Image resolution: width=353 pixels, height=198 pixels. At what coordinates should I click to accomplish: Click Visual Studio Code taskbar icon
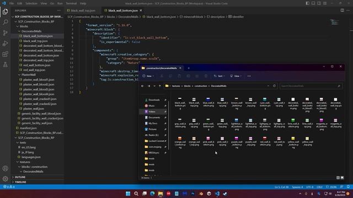[x=217, y=194]
